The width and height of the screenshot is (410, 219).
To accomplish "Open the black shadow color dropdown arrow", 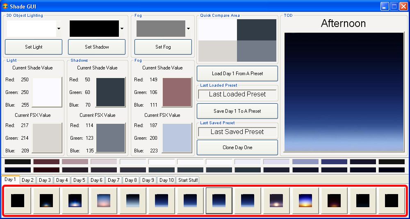I will point(122,29).
